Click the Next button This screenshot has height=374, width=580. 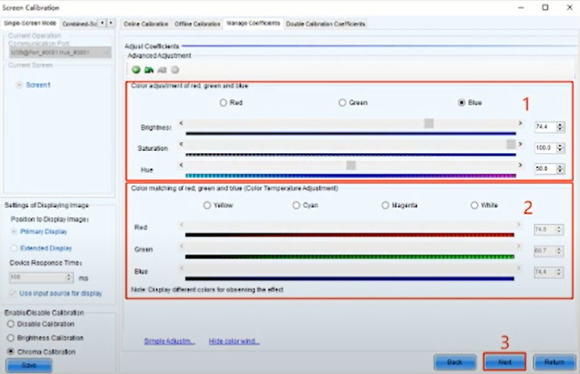pyautogui.click(x=505, y=362)
